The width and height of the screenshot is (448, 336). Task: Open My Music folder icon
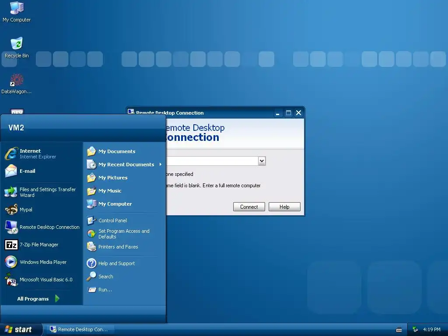point(91,191)
